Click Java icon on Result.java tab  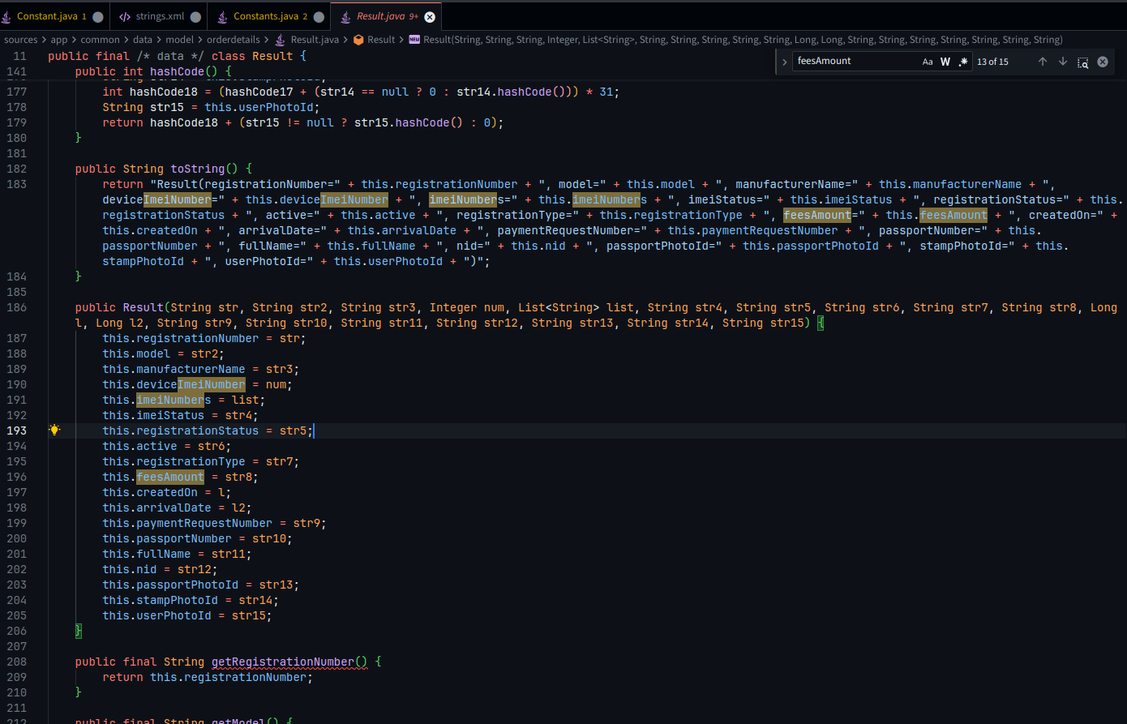pos(345,16)
